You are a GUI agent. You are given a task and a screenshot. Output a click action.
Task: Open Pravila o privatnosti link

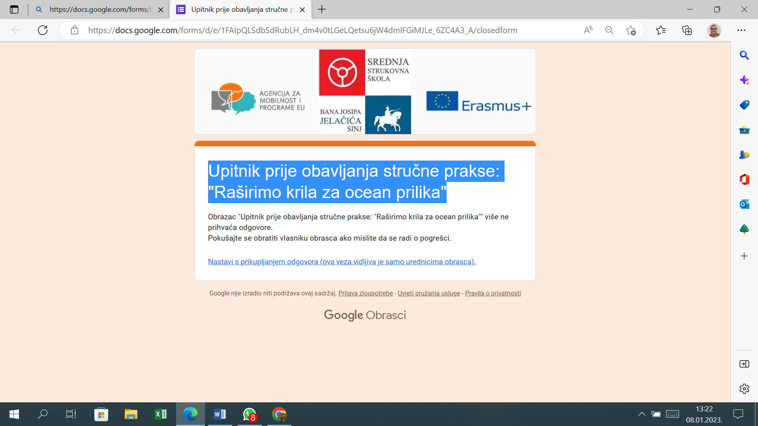[493, 293]
